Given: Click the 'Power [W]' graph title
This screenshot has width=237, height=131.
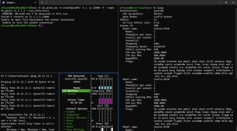Looking at the screenshot, I should (102, 124).
